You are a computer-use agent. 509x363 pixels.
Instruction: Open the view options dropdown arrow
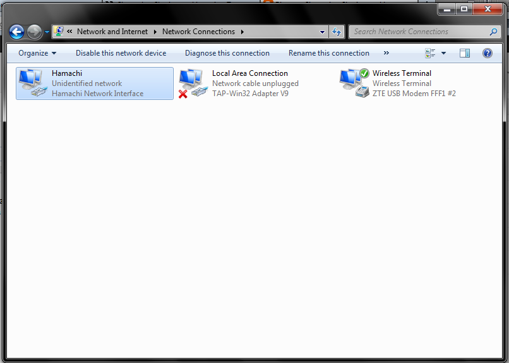[x=443, y=53]
